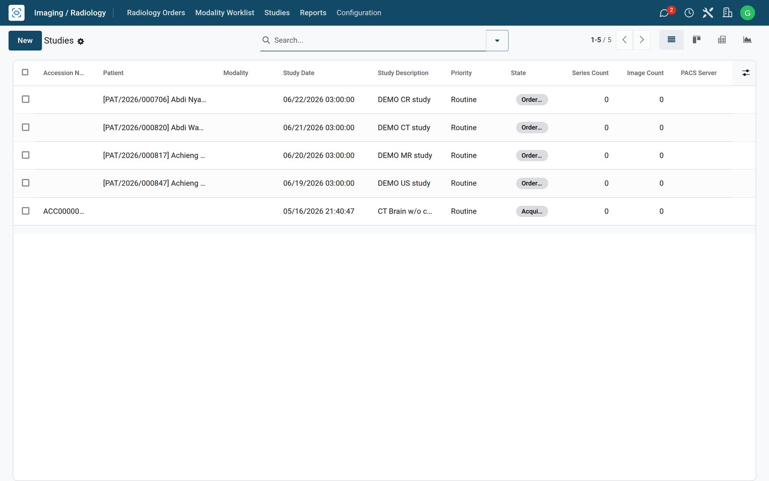This screenshot has height=481, width=769.
Task: Click the gear icon next to Studies
Action: coord(81,41)
